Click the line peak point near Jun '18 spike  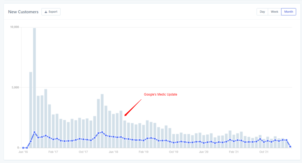click(x=102, y=132)
